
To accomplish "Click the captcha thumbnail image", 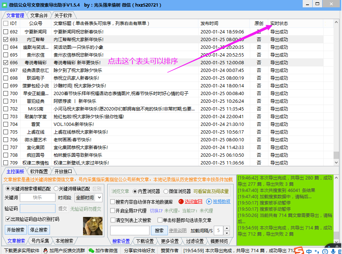I will (93, 226).
